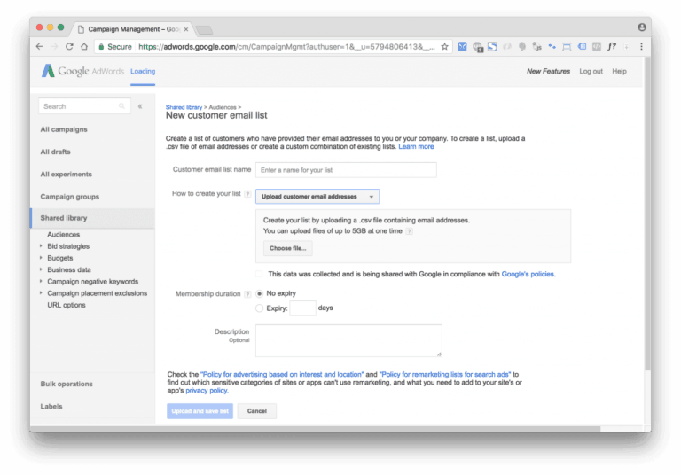Image resolution: width=681 pixels, height=475 pixels.
Task: Expand the Business data tree item
Action: (x=42, y=269)
